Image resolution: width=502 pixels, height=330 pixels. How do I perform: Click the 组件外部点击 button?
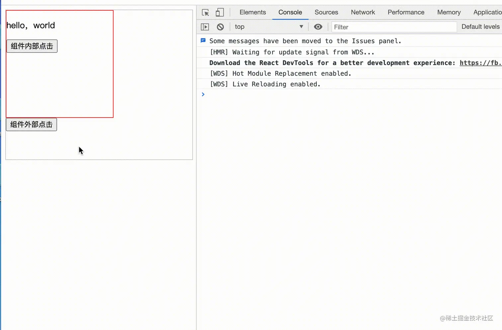pyautogui.click(x=32, y=124)
